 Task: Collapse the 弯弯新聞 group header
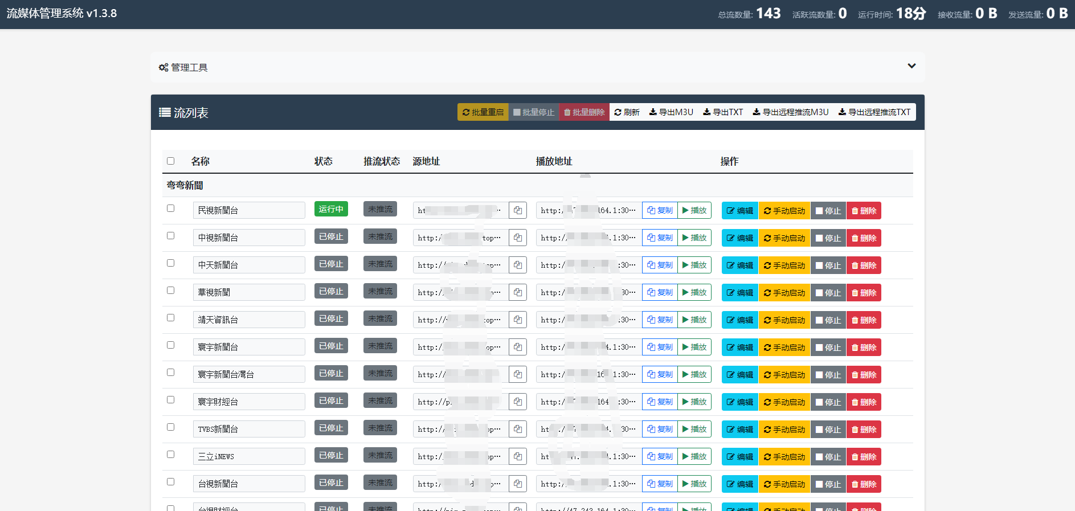click(x=185, y=185)
